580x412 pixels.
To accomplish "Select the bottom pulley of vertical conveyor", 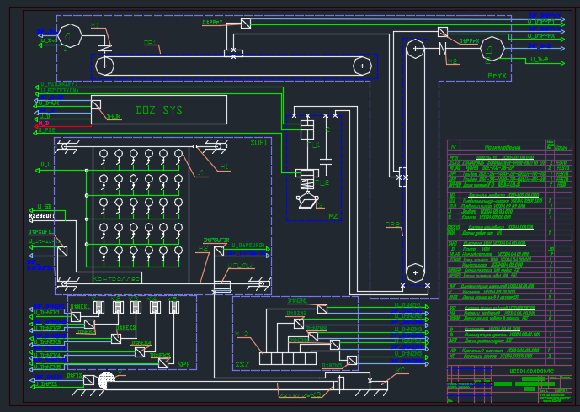I will tap(413, 272).
